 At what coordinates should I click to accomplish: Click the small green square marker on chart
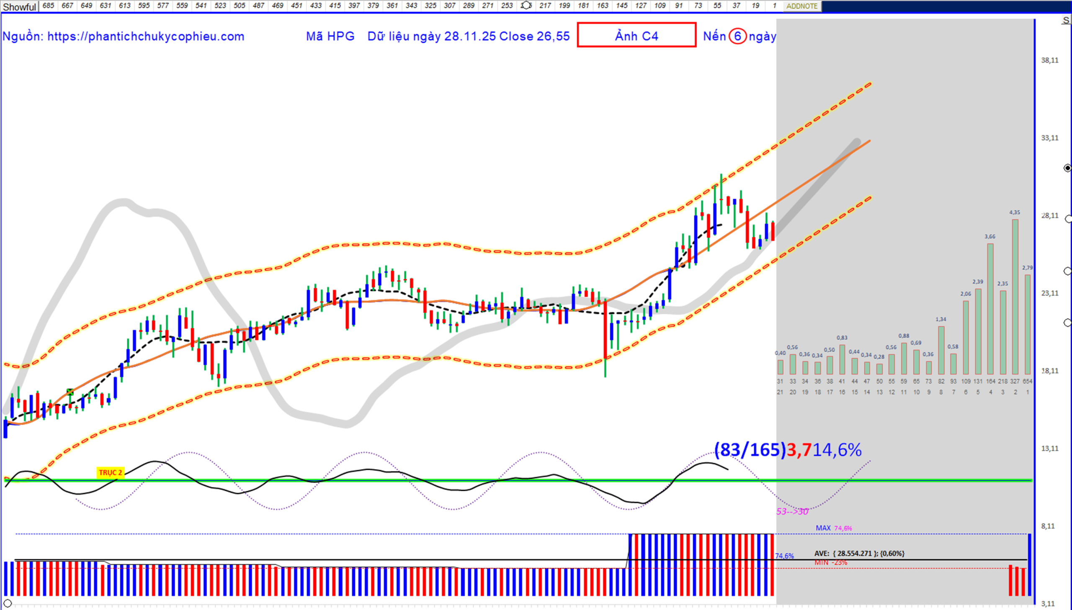70,392
